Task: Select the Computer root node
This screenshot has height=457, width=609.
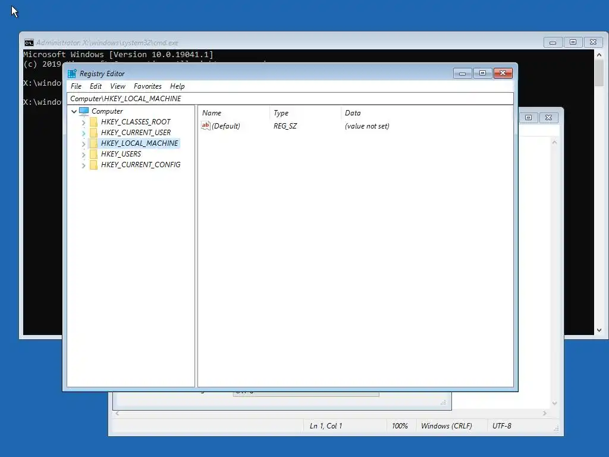Action: tap(107, 111)
